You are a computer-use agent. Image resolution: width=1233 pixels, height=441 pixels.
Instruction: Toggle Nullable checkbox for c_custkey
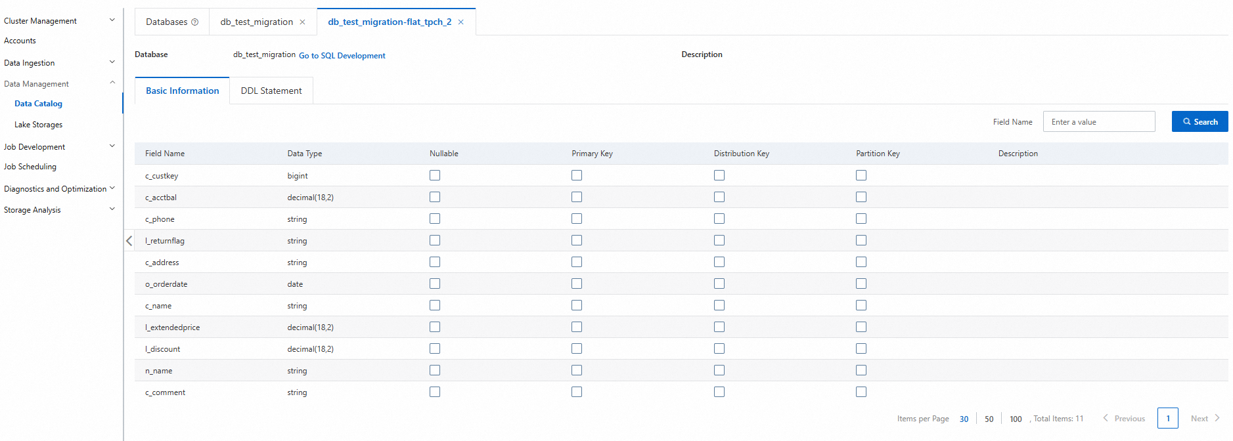click(435, 175)
